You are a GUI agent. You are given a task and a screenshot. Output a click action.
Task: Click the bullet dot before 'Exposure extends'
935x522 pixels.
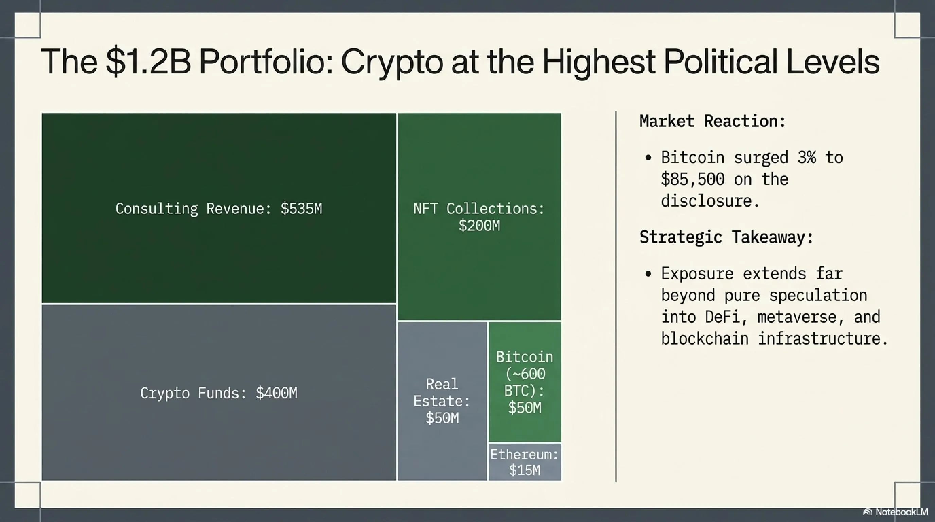click(x=649, y=274)
